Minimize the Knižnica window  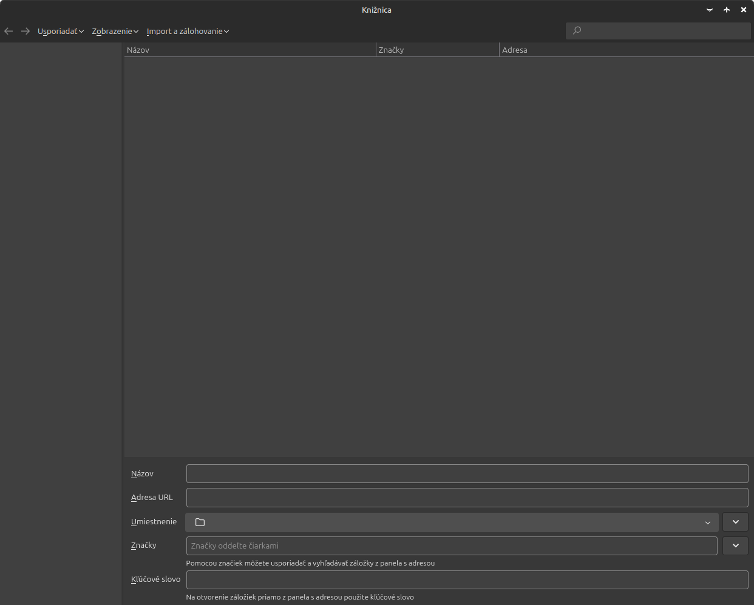point(710,10)
